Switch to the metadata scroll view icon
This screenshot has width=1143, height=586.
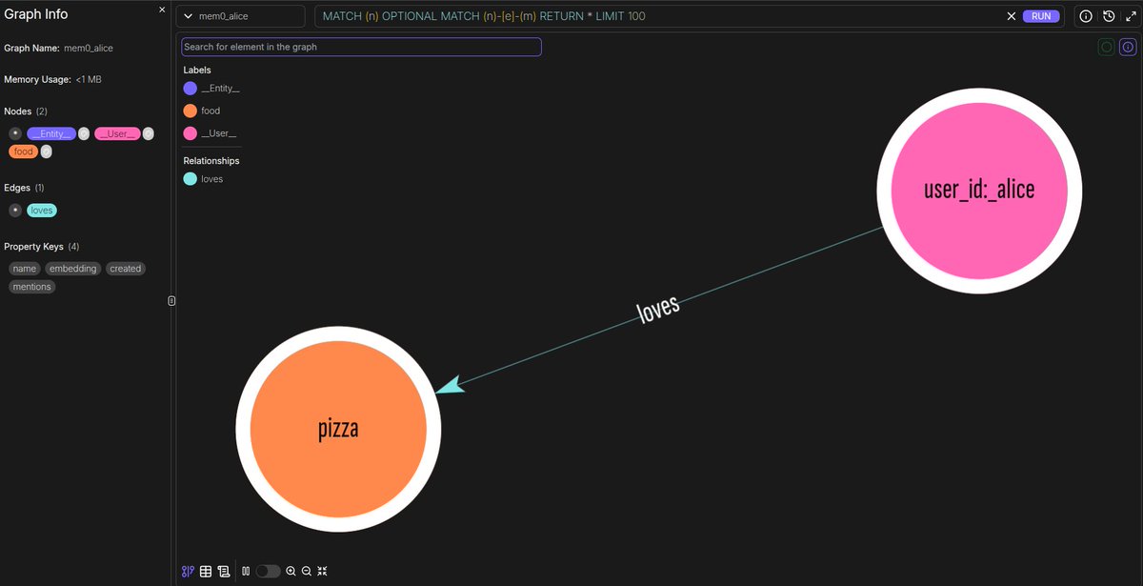[224, 571]
